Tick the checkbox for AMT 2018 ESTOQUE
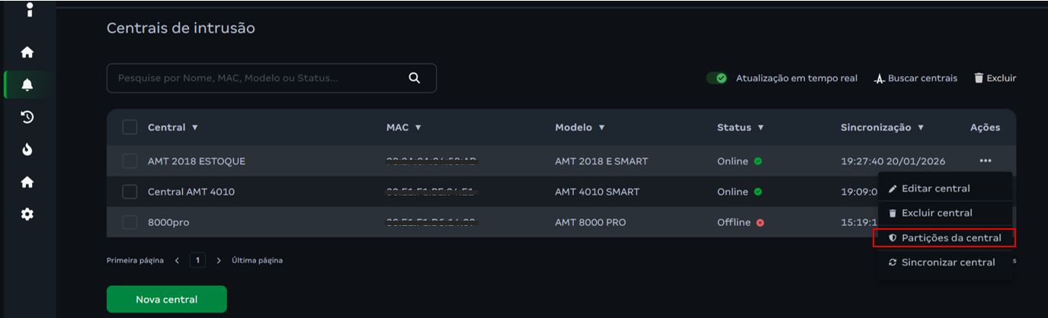The image size is (1048, 318). tap(130, 161)
